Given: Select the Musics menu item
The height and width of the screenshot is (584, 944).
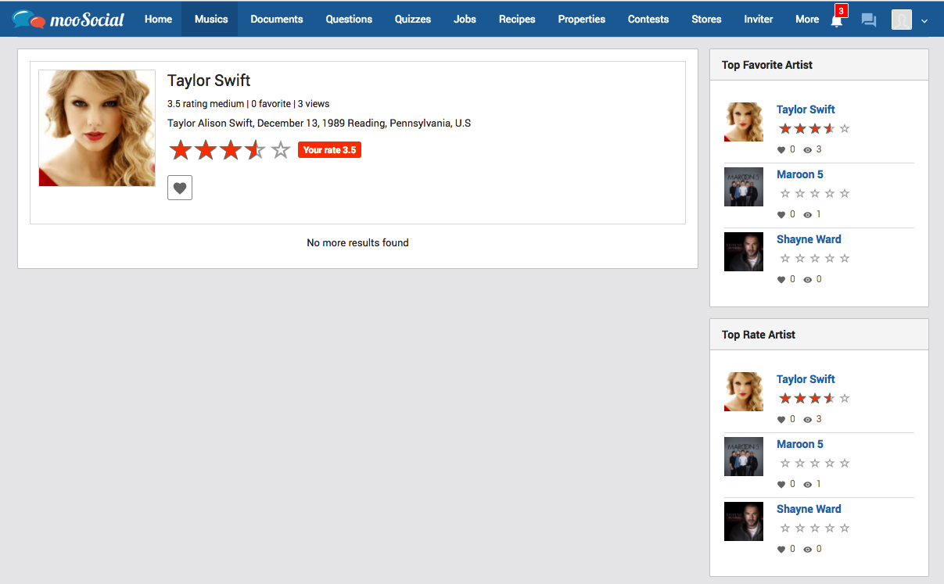Looking at the screenshot, I should pyautogui.click(x=211, y=20).
